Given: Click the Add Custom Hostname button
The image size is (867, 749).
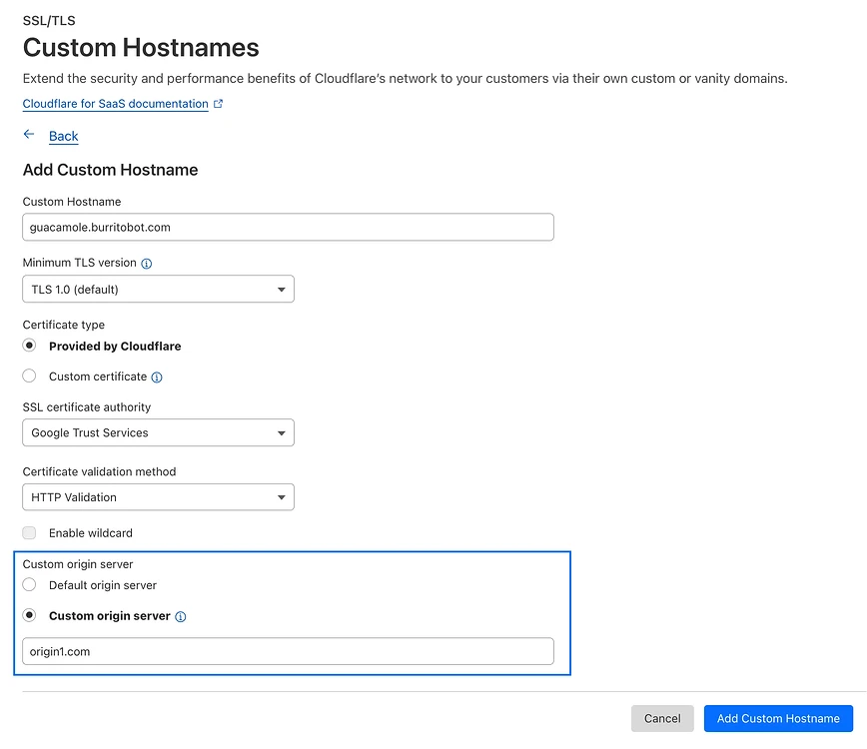Looking at the screenshot, I should point(778,718).
